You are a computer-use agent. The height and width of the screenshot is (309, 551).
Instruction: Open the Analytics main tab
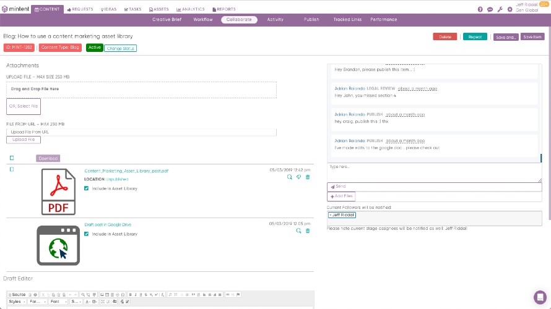click(x=191, y=9)
